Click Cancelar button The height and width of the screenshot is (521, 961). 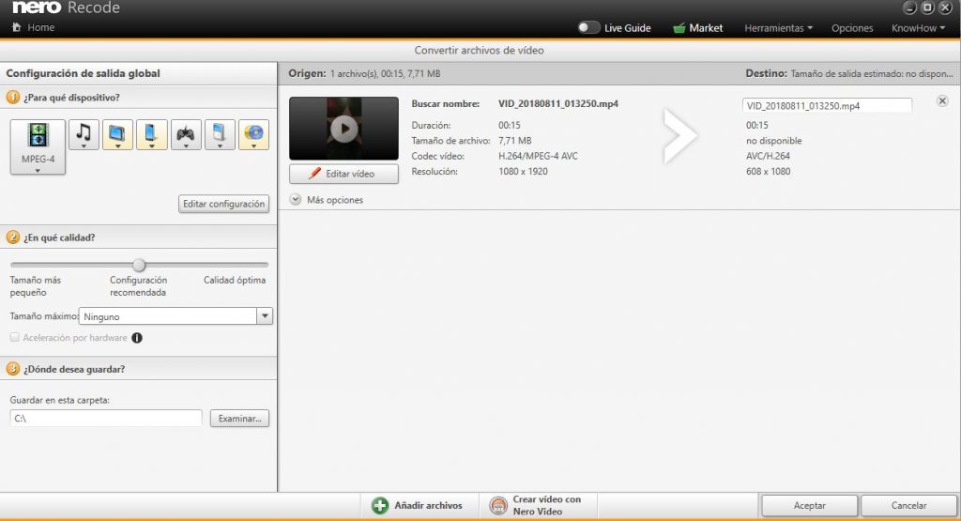[908, 506]
